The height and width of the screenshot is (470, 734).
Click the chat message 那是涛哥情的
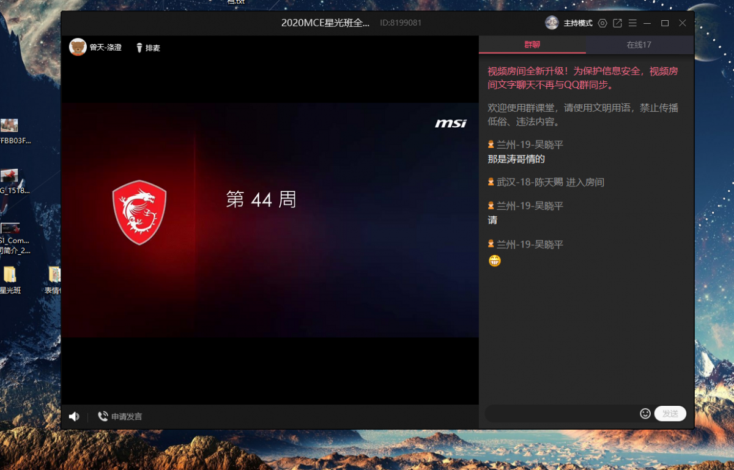click(x=516, y=159)
